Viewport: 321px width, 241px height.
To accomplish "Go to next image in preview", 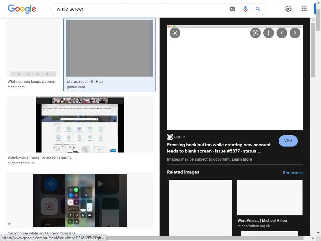I will tap(295, 33).
